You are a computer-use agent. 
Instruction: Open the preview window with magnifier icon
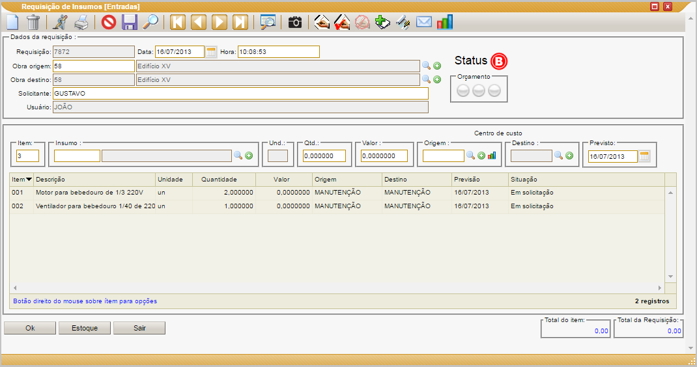pos(268,21)
